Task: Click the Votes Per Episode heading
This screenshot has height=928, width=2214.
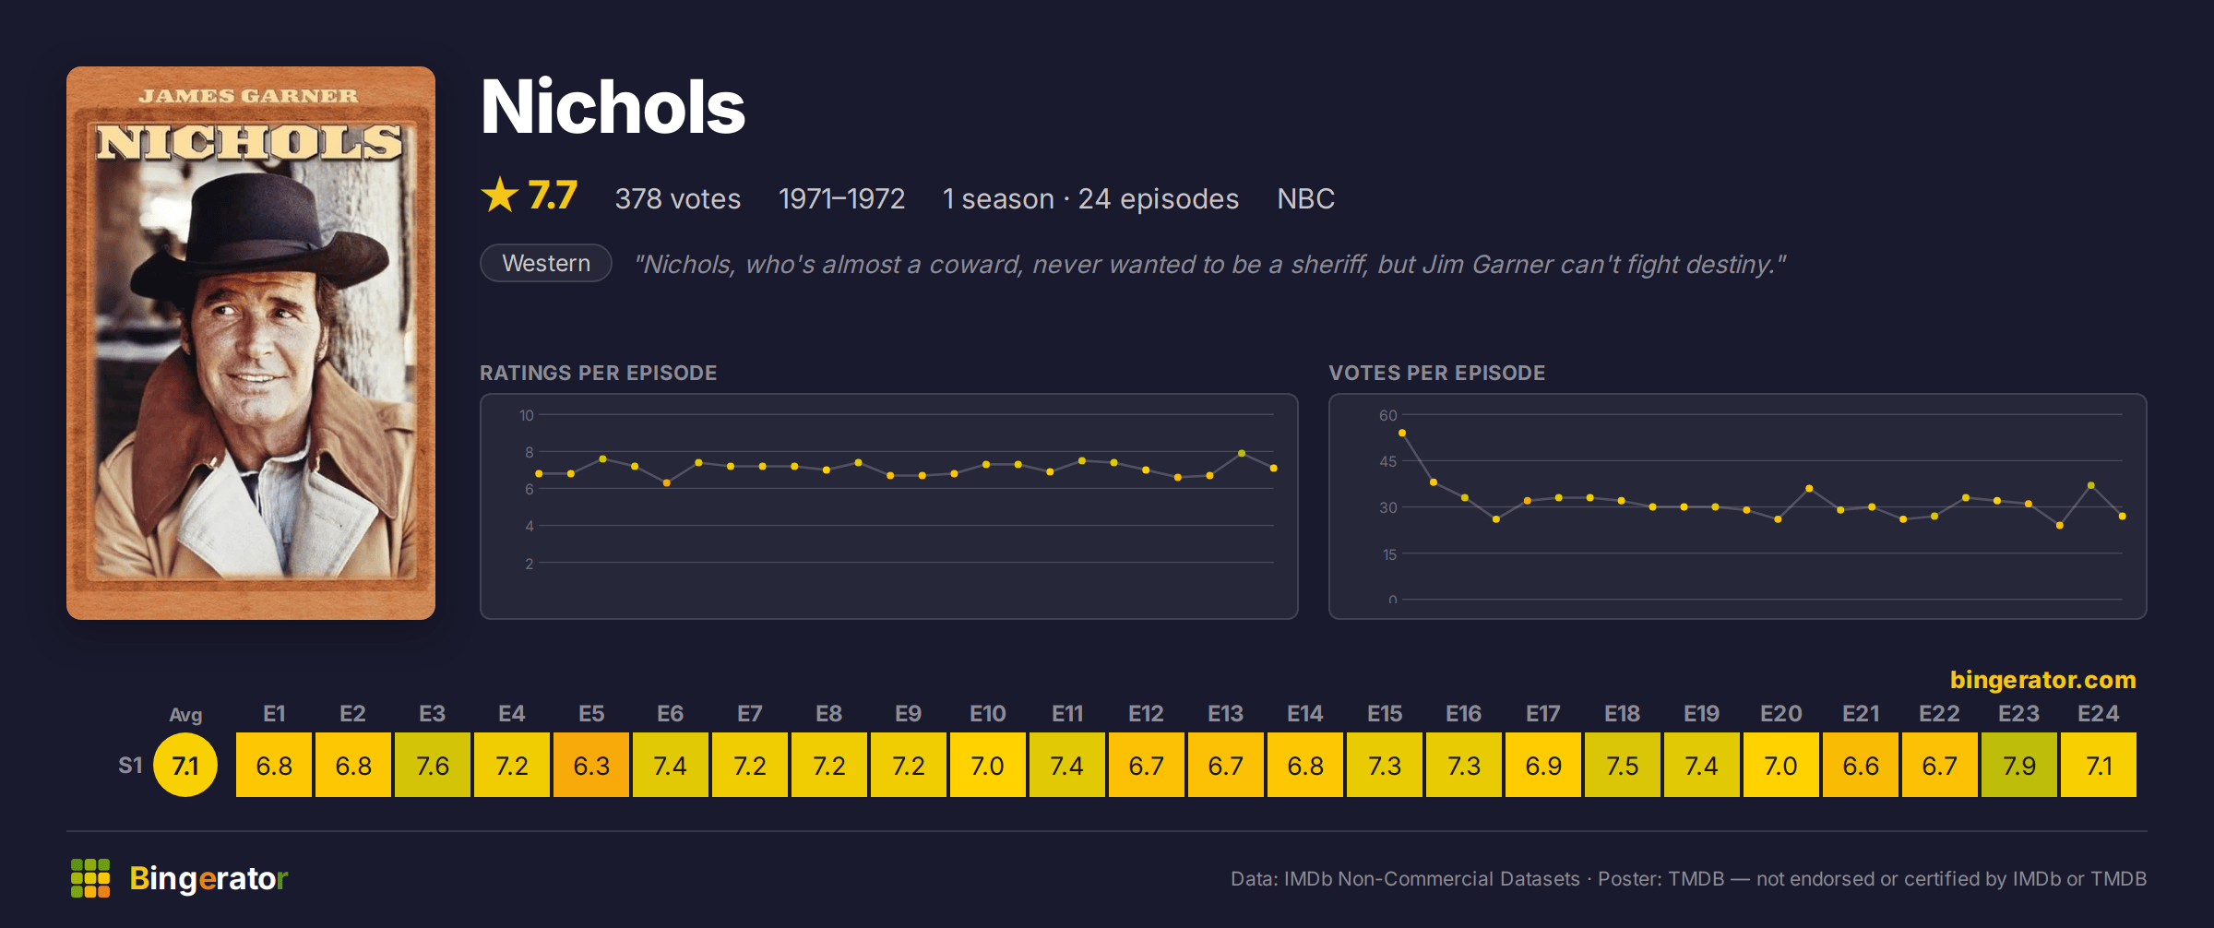Action: pos(1436,373)
